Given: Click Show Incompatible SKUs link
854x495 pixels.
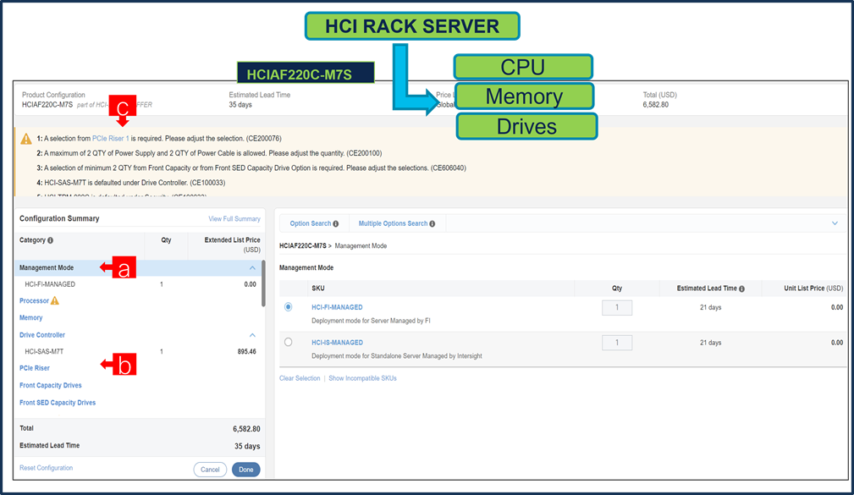Looking at the screenshot, I should [x=363, y=378].
